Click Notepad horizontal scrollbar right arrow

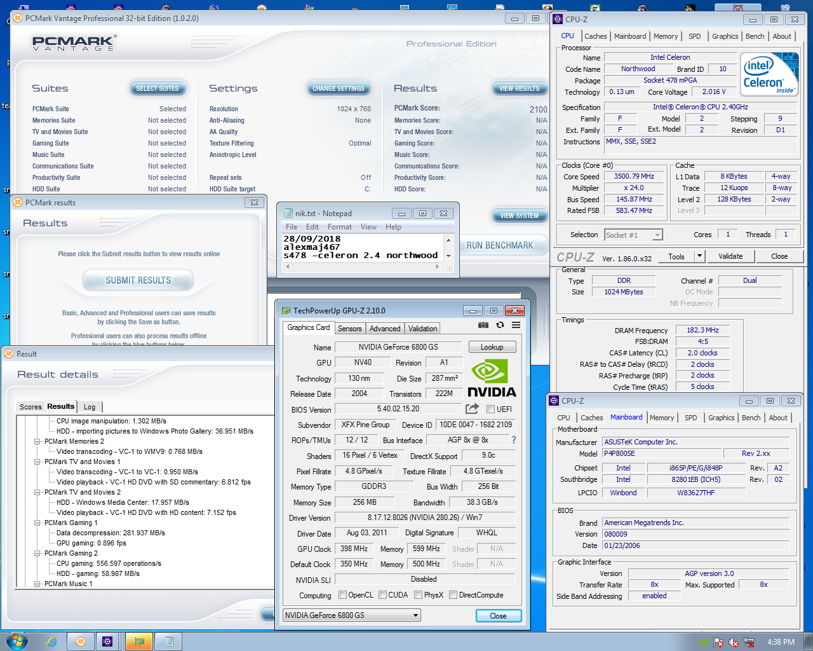(x=437, y=266)
